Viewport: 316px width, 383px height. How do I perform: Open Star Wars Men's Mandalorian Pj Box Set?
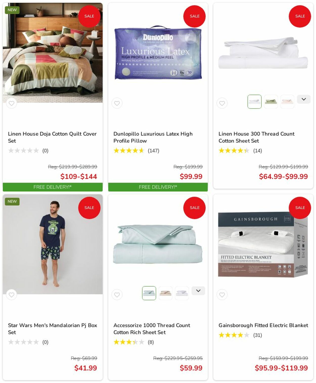(x=52, y=329)
